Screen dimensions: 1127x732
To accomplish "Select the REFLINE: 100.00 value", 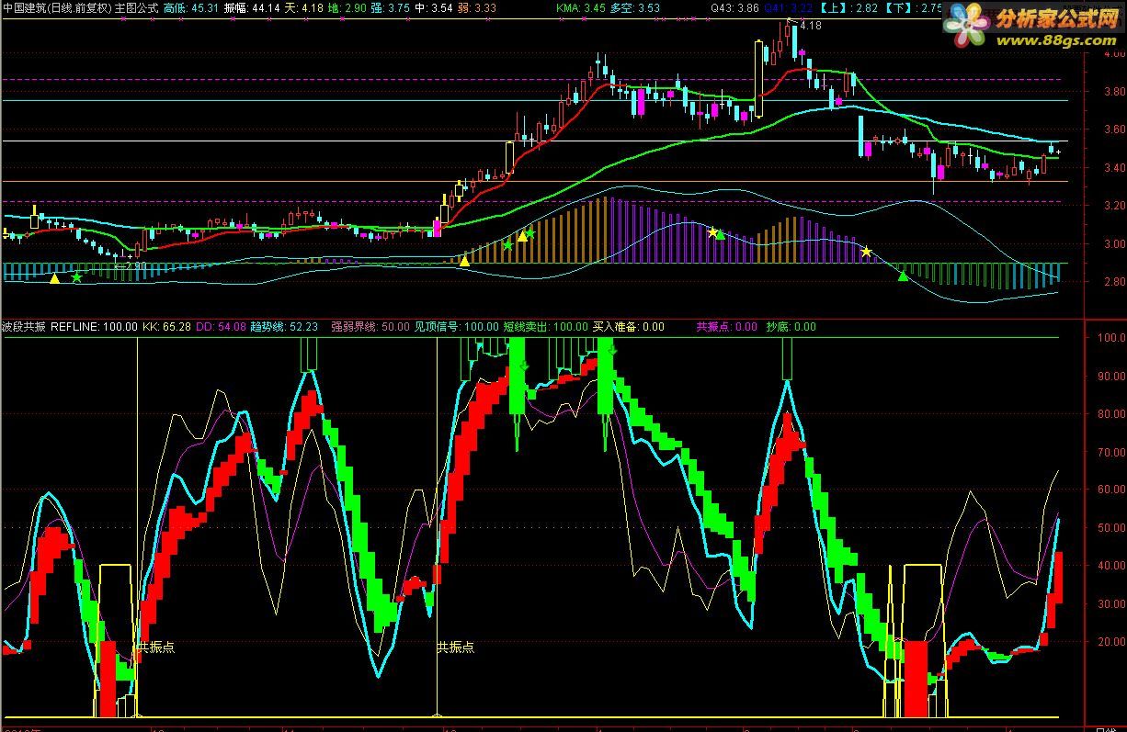I will pos(94,326).
